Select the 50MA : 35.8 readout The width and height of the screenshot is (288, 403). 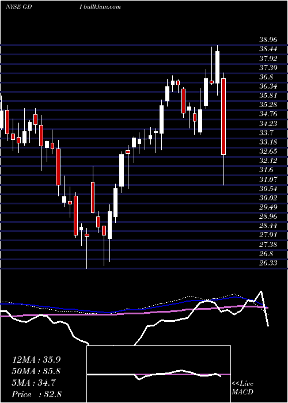pos(36,371)
